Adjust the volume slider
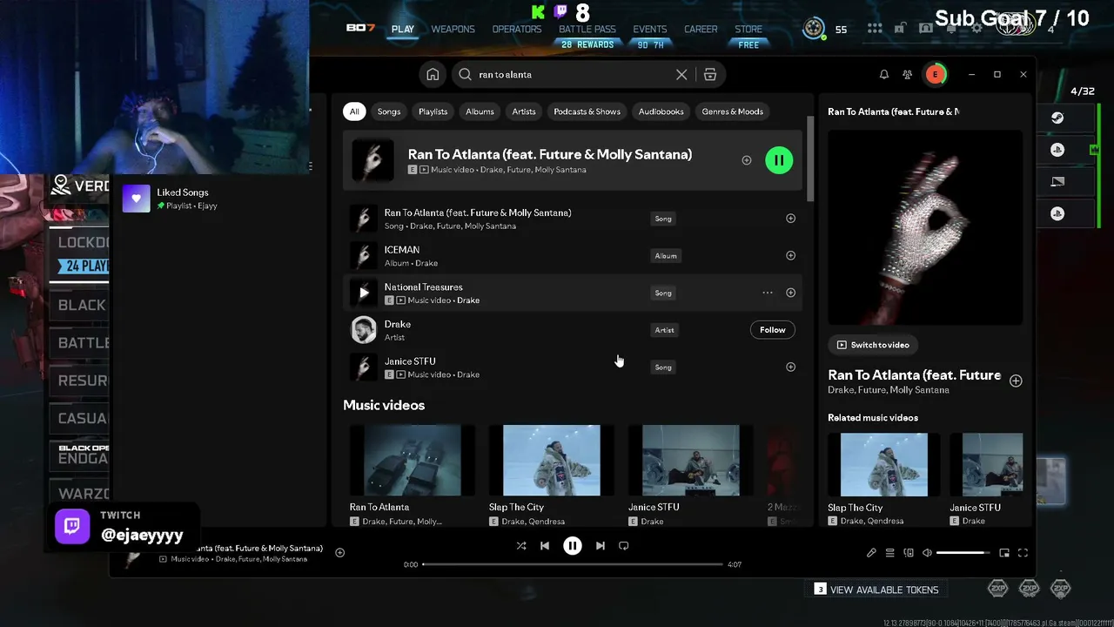The width and height of the screenshot is (1114, 627). point(963,553)
